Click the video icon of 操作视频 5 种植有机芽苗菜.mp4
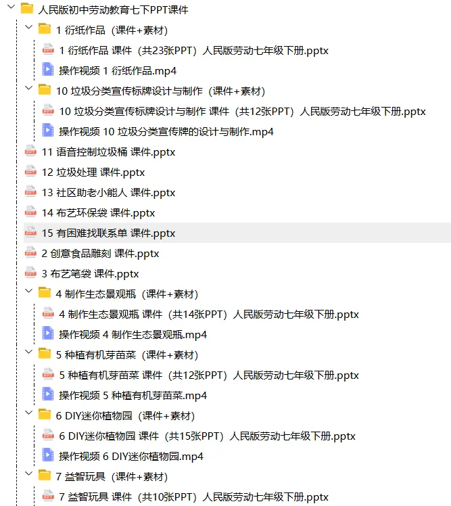Viewport: 451px width, 506px height. pyautogui.click(x=48, y=394)
